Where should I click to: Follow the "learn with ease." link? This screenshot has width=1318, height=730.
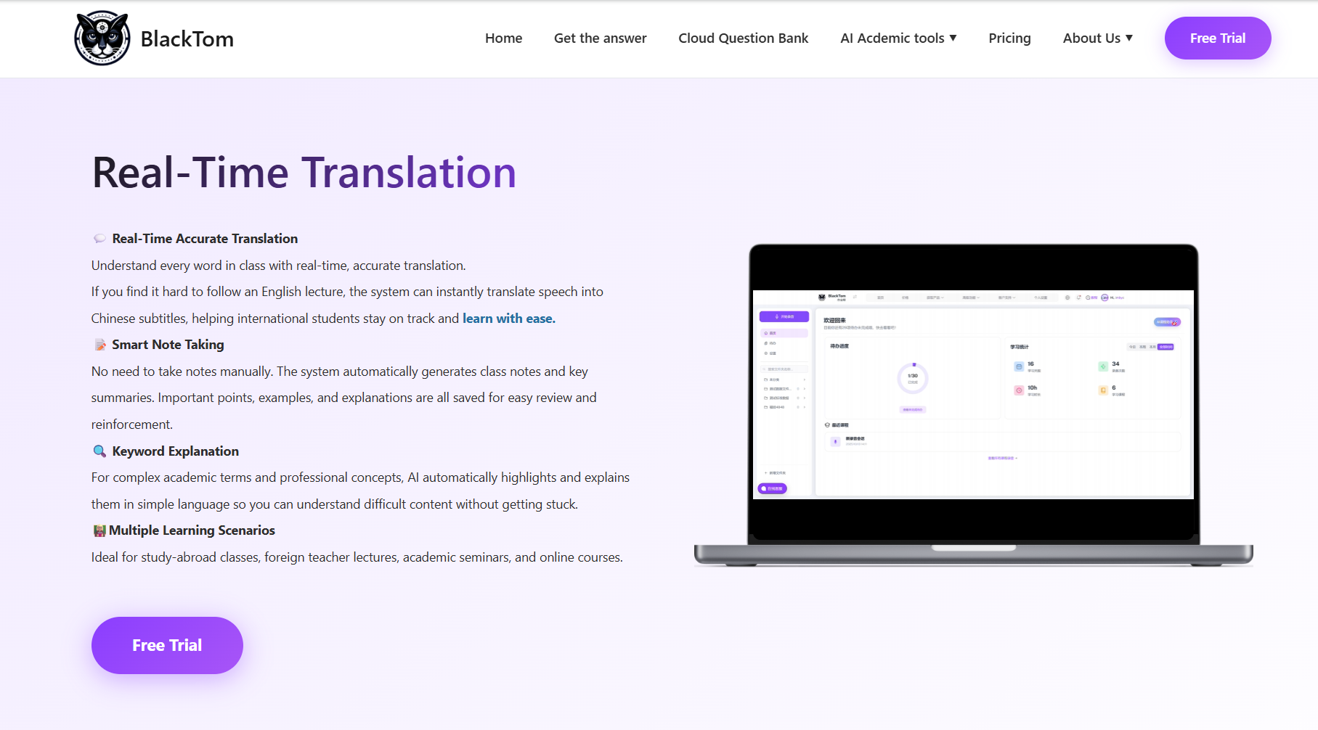click(x=508, y=319)
